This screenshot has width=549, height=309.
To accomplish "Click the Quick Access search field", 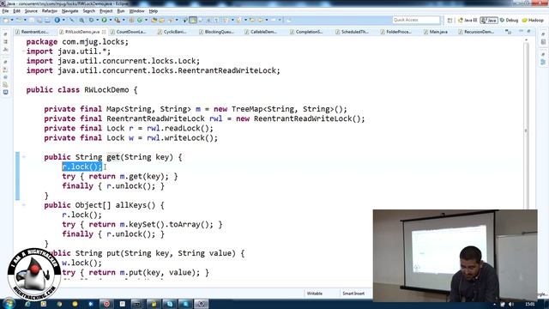I will point(416,20).
